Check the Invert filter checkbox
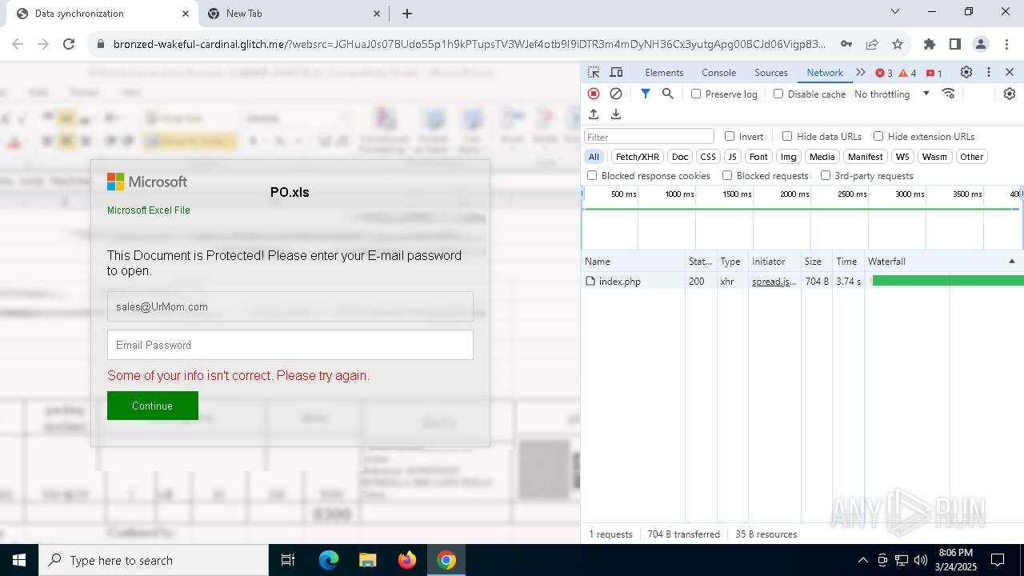This screenshot has width=1024, height=576. [x=730, y=136]
